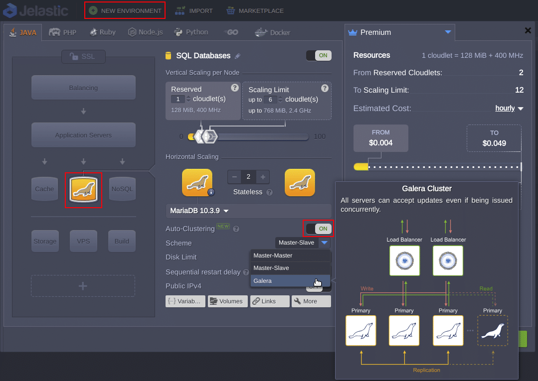The image size is (538, 381).
Task: Click the yellow estimated cost bar
Action: pyautogui.click(x=361, y=167)
